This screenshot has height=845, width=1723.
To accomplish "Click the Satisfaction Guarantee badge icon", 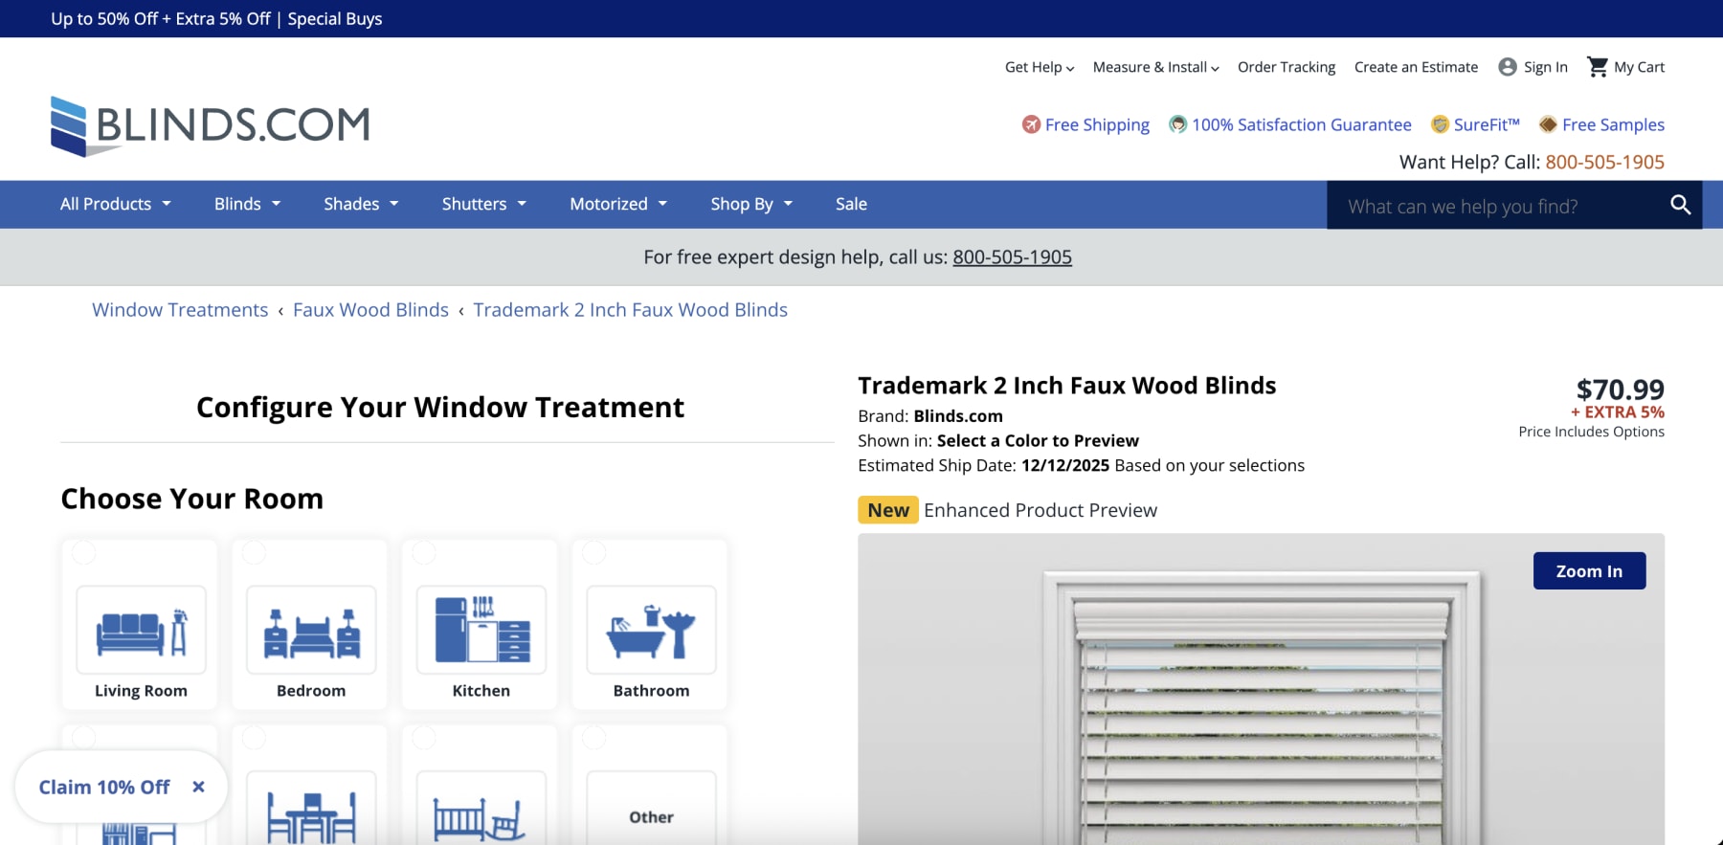I will (x=1177, y=124).
